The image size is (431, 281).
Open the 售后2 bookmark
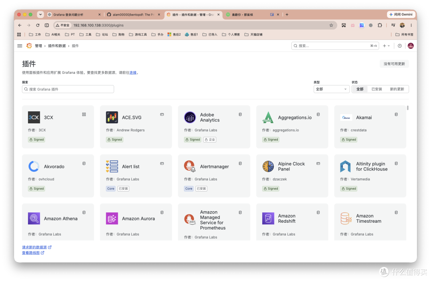pos(174,35)
